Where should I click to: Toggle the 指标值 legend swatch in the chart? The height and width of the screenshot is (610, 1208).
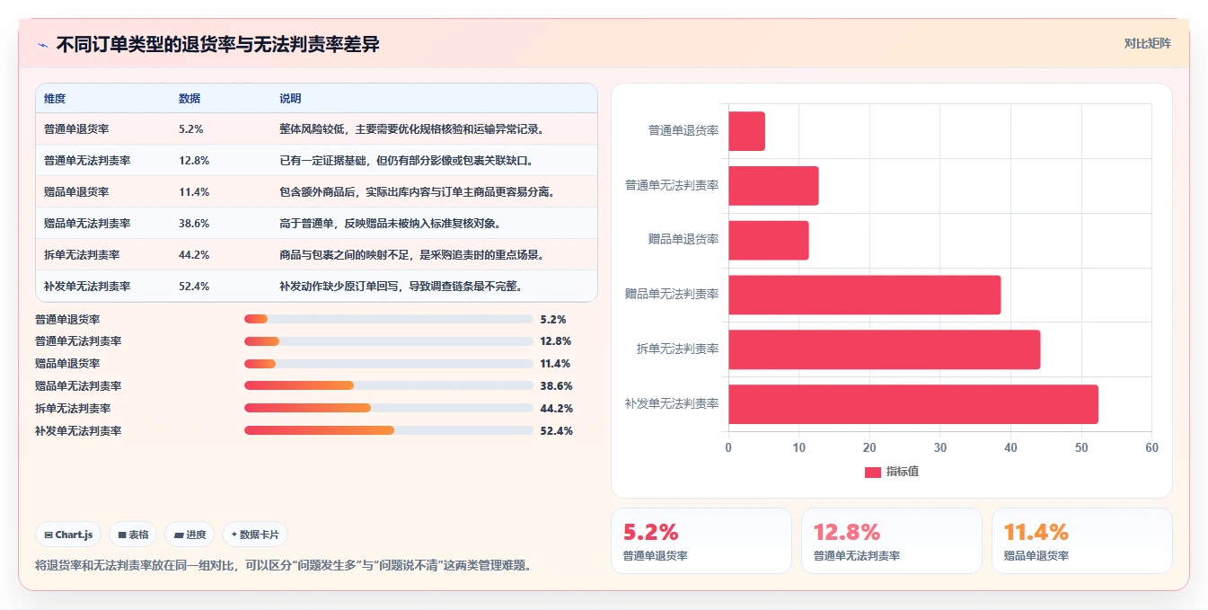(873, 472)
